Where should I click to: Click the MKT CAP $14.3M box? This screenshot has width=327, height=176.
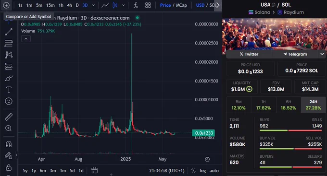[x=310, y=86]
